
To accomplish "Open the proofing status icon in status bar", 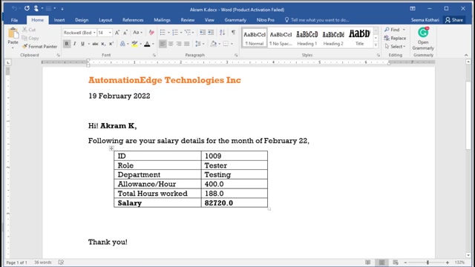I will tap(61, 262).
